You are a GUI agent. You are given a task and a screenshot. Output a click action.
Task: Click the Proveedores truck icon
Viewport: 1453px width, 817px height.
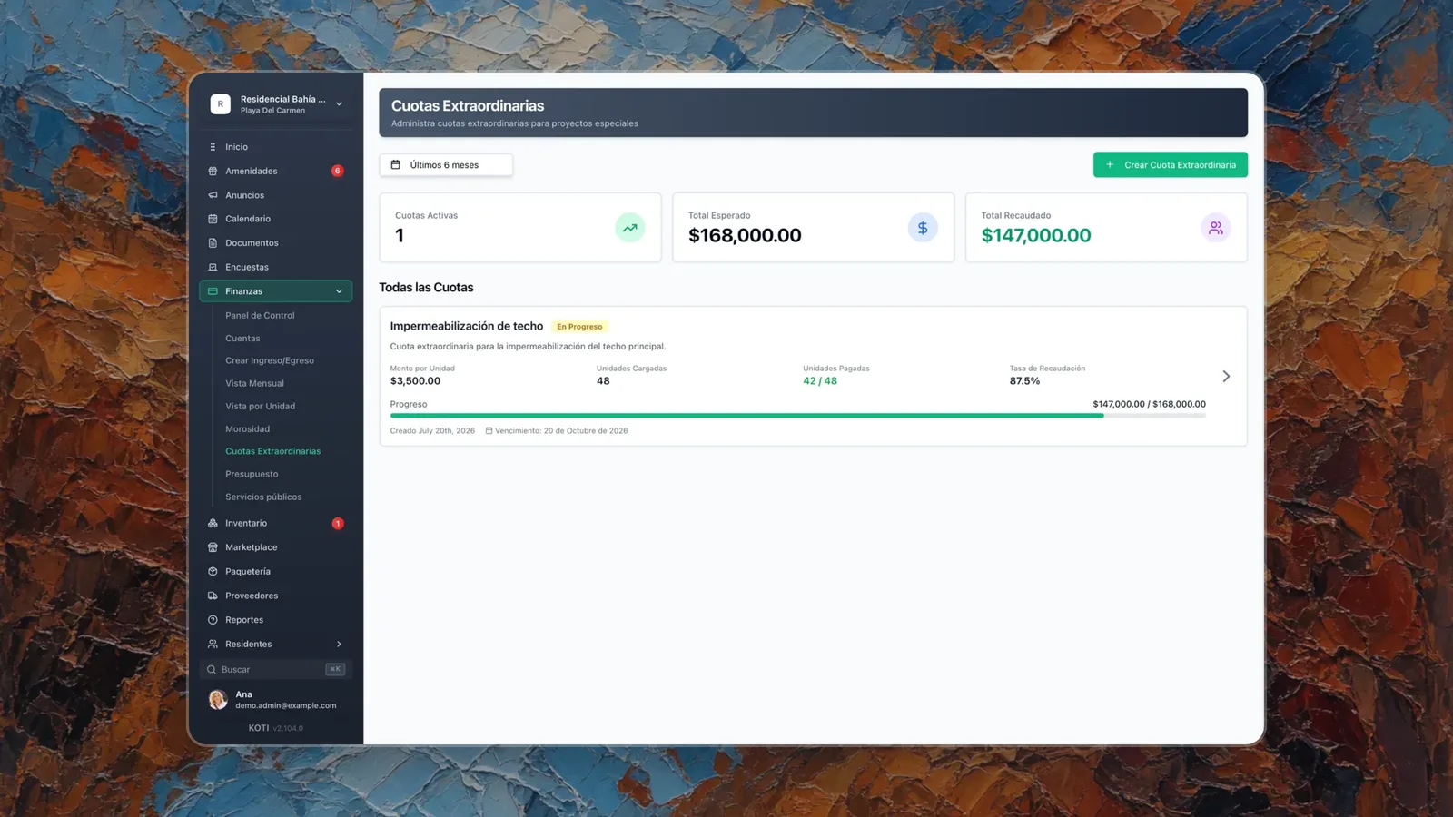[x=213, y=596]
